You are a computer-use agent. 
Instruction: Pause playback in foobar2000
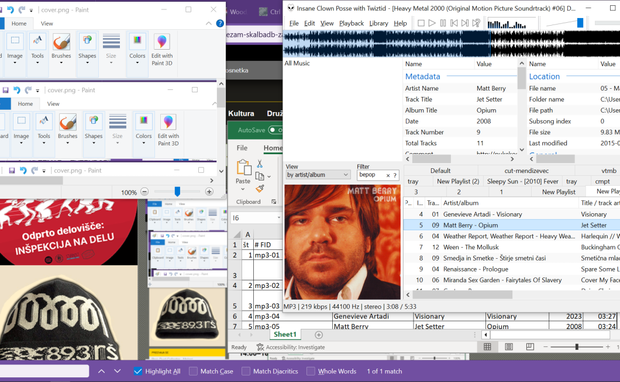[443, 23]
